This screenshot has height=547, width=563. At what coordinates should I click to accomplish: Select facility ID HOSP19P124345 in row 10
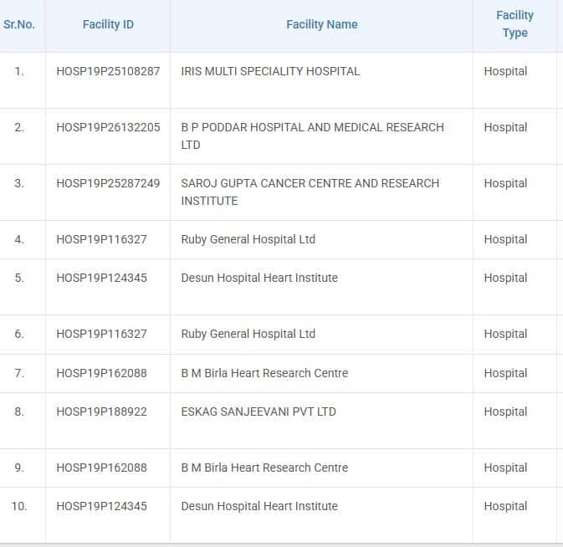[101, 506]
